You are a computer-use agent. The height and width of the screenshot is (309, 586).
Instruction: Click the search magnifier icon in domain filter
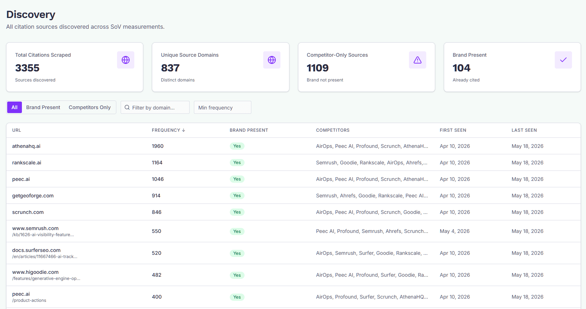coord(127,107)
